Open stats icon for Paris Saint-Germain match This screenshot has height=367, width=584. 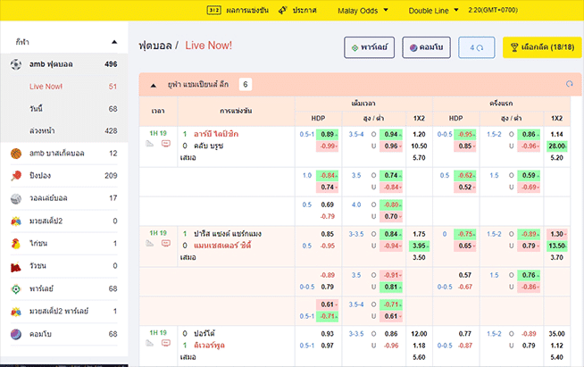[x=150, y=243]
